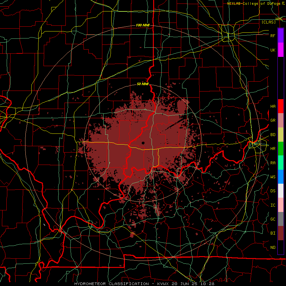Click the IC legend label text

(273, 205)
